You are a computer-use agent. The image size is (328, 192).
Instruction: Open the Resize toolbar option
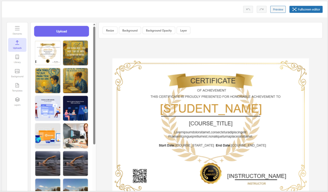click(x=110, y=30)
